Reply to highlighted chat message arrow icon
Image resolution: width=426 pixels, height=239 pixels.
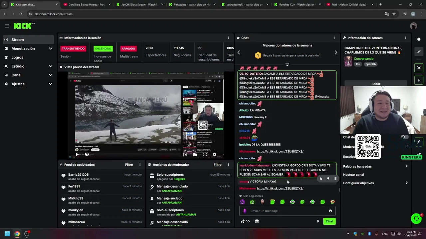click(321, 179)
